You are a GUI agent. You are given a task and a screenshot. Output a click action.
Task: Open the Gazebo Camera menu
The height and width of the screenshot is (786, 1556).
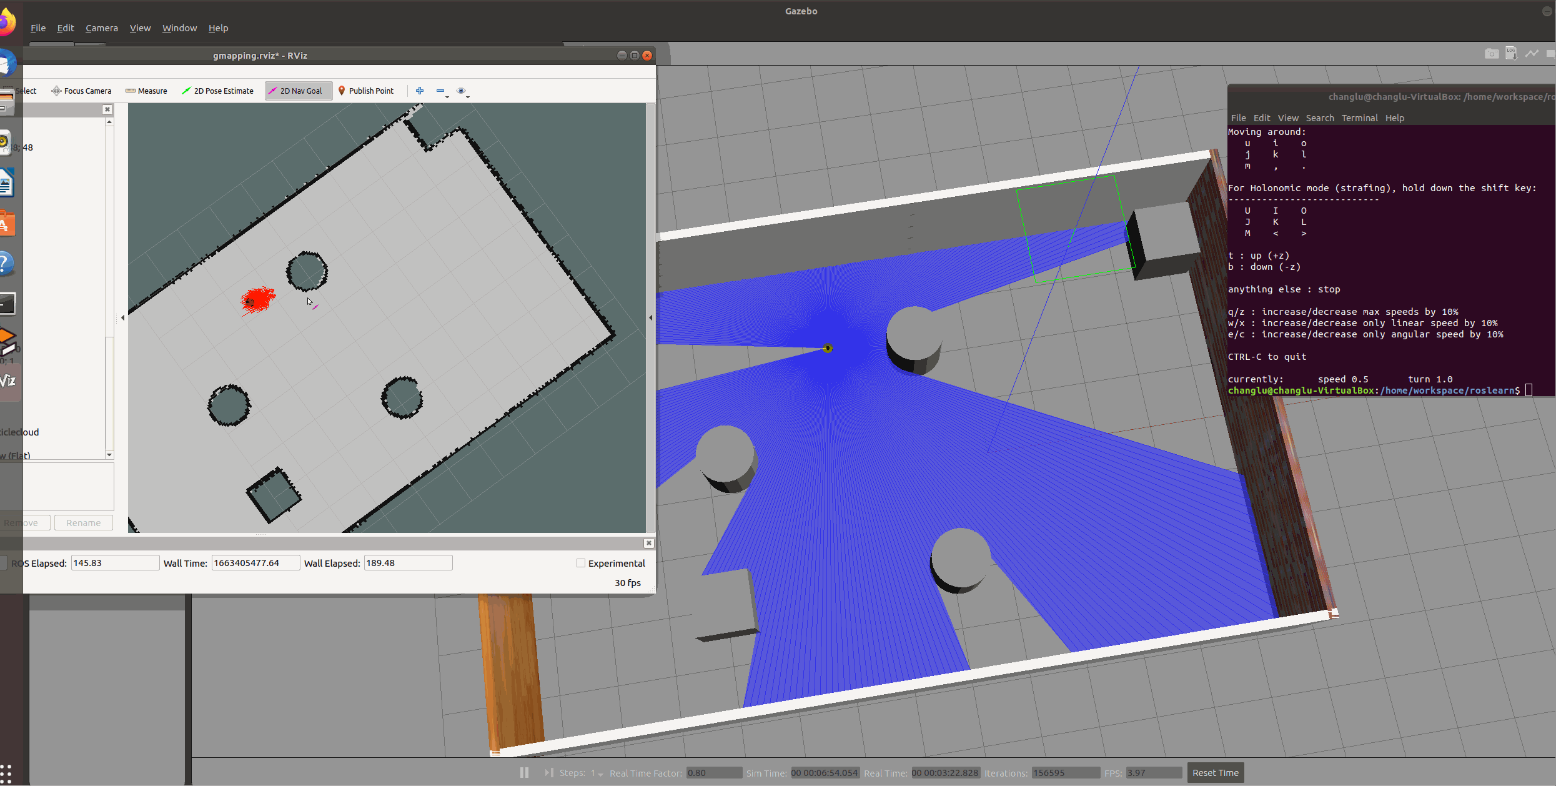[x=102, y=28]
